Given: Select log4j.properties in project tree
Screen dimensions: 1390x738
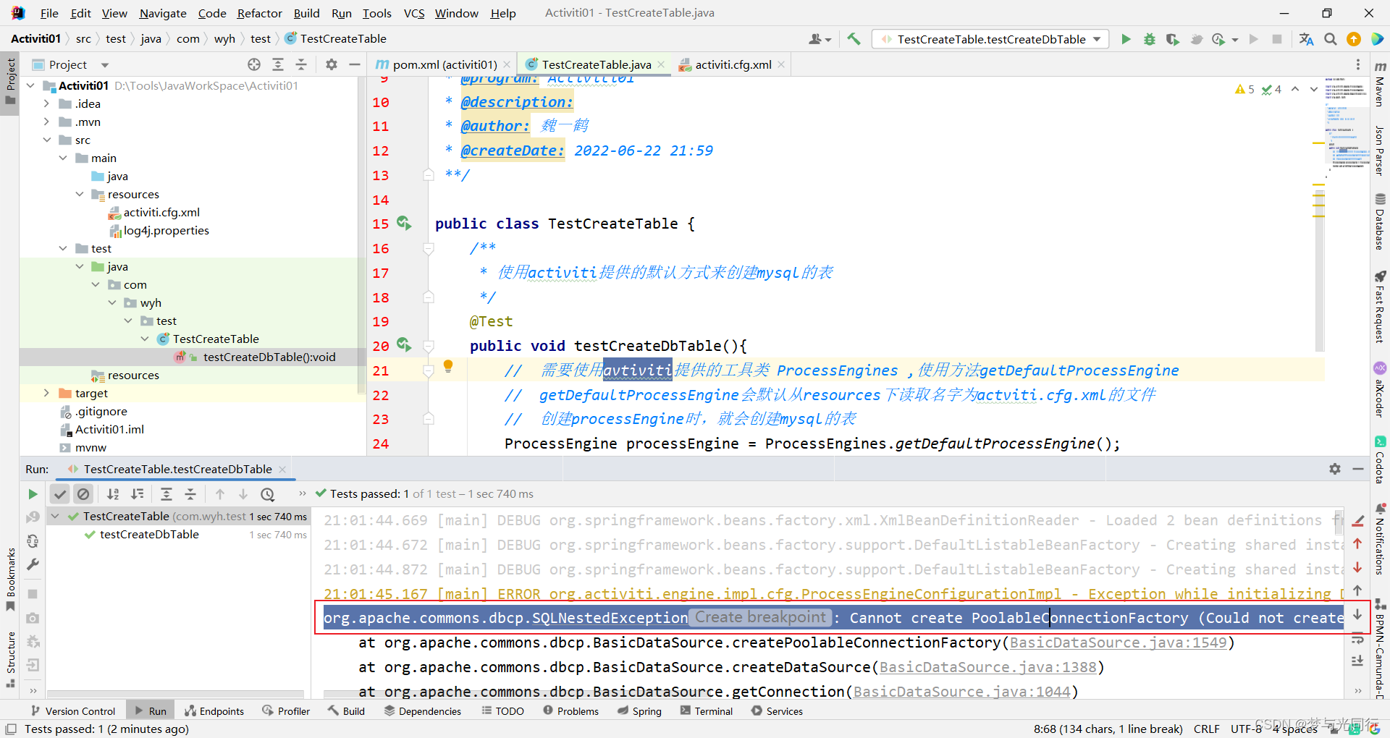Looking at the screenshot, I should pyautogui.click(x=166, y=230).
